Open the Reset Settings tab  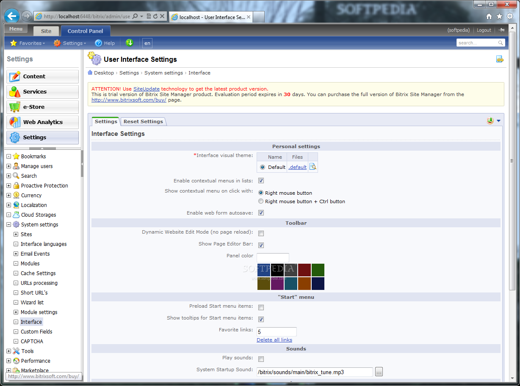[x=143, y=121]
